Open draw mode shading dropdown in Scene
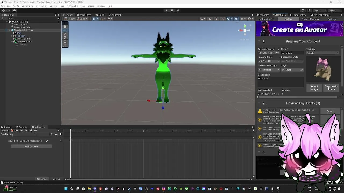Screen dimensions: 344x193 (x=203, y=19)
